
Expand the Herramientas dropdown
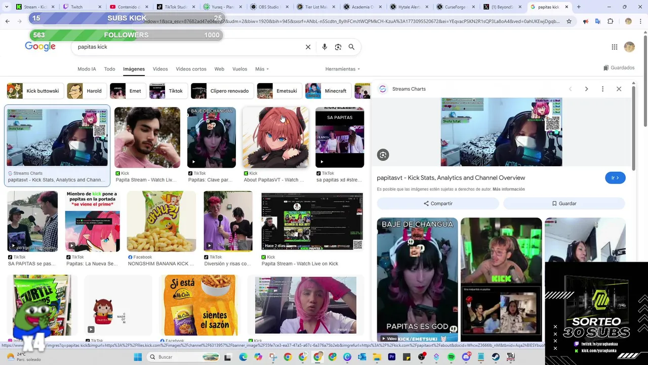(x=342, y=69)
